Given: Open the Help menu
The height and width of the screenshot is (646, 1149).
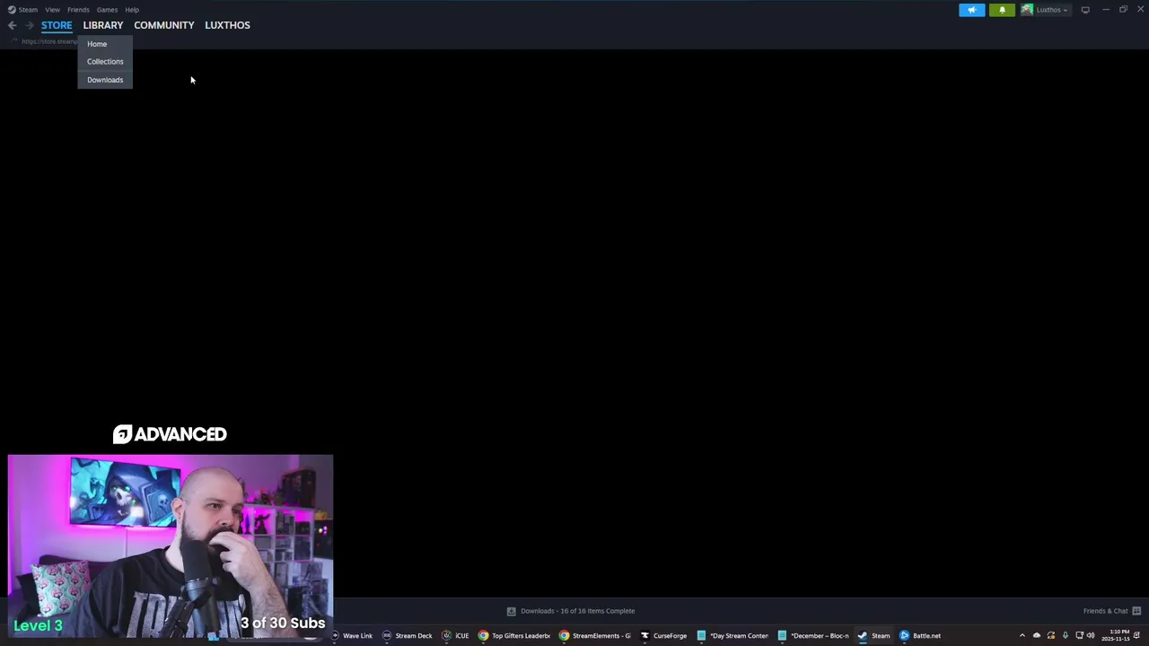Looking at the screenshot, I should 132,10.
